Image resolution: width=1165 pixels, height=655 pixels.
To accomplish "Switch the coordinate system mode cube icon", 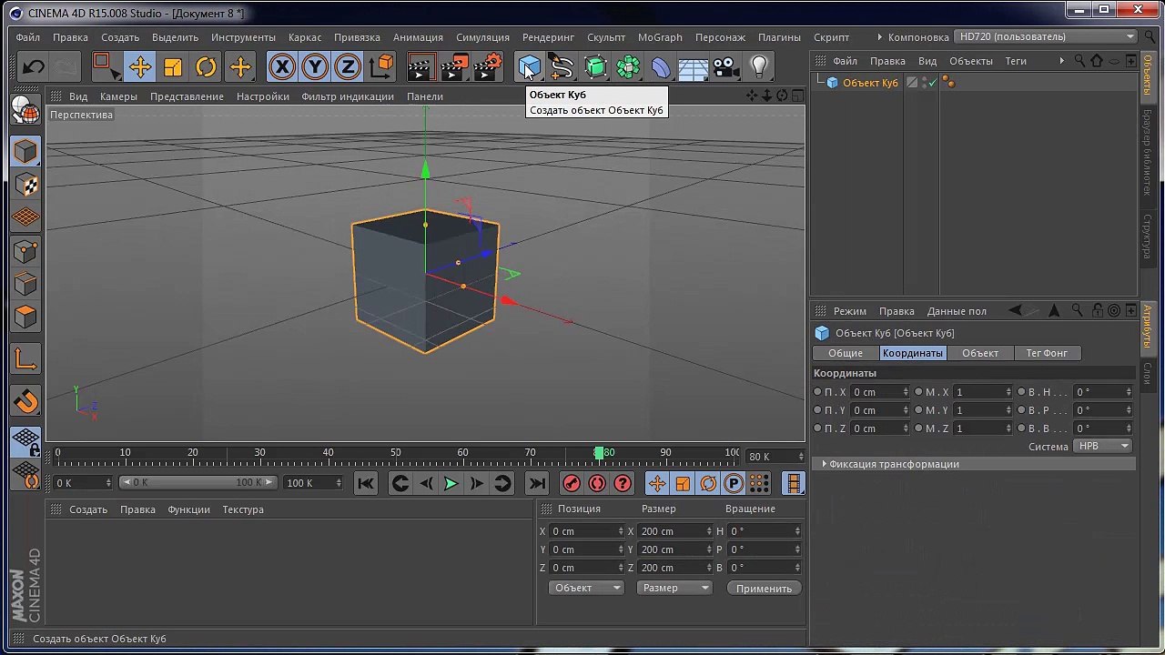I will (382, 66).
